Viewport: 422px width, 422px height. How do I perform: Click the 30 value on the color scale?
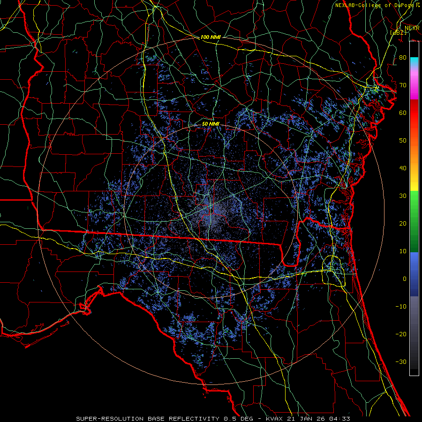point(403,196)
